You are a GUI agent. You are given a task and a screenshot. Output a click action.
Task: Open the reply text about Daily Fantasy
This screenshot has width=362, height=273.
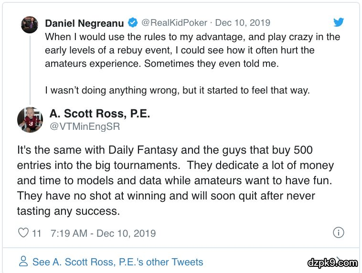pos(176,180)
